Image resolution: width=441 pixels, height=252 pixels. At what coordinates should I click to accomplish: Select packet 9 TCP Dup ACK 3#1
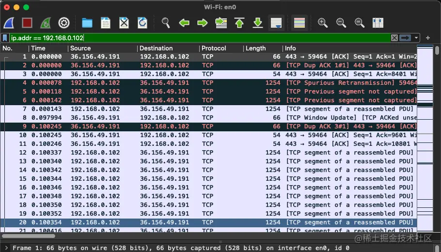pyautogui.click(x=208, y=126)
